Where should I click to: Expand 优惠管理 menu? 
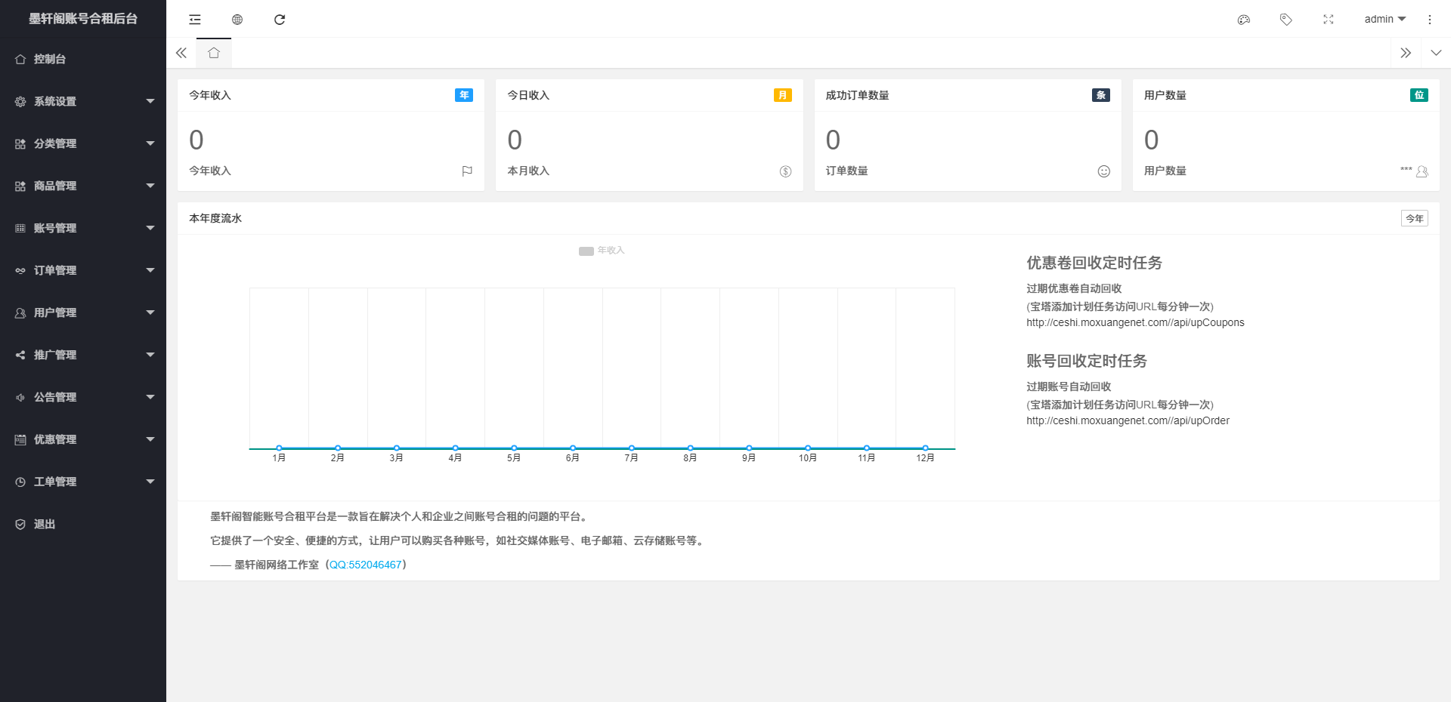(x=83, y=439)
